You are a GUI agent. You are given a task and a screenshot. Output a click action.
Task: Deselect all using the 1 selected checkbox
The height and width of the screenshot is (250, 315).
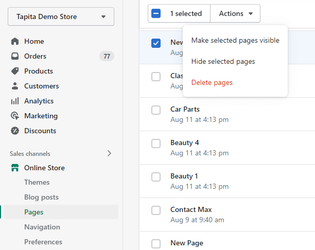[x=156, y=13]
